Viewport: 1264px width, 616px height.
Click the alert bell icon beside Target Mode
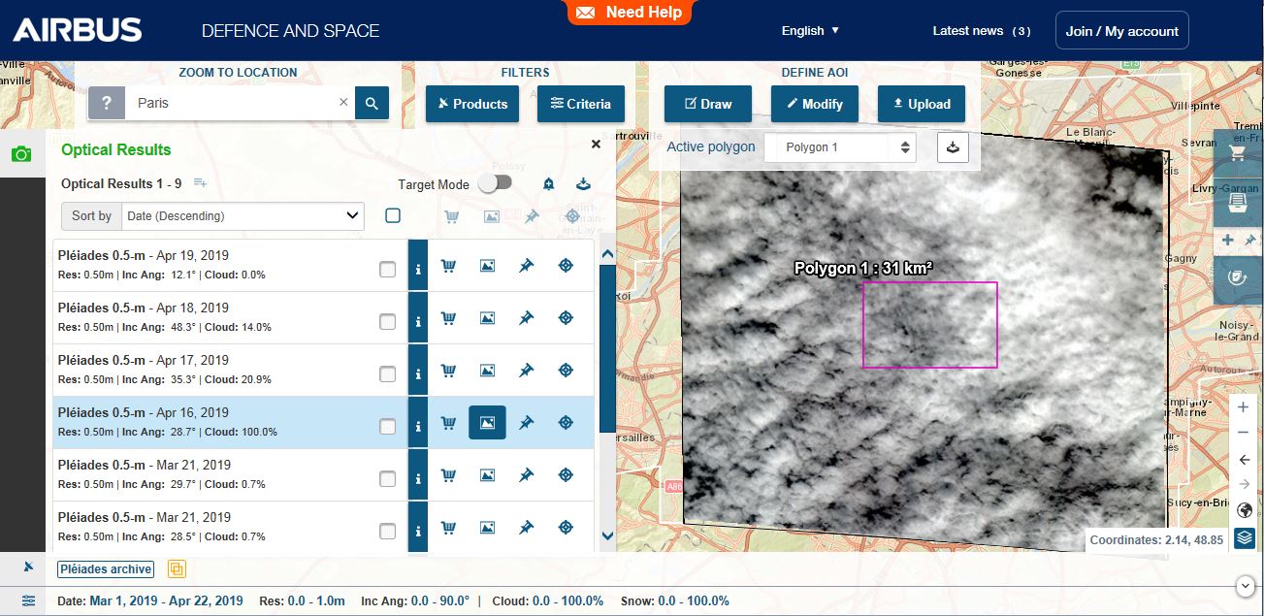[548, 184]
